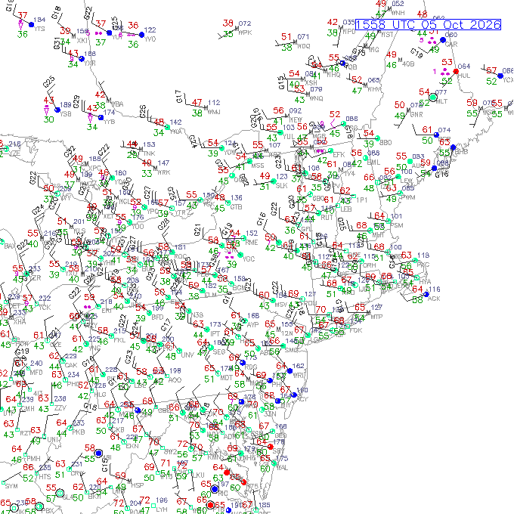Click the CMH station label
Screen dimensions: 514x514
coord(29,409)
